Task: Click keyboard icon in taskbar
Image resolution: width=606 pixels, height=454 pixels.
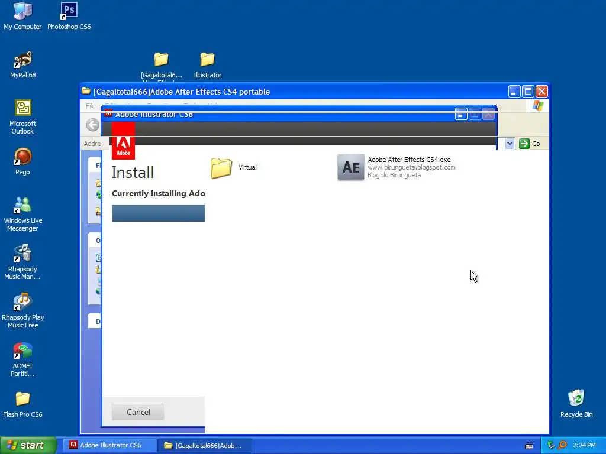Action: [x=529, y=446]
